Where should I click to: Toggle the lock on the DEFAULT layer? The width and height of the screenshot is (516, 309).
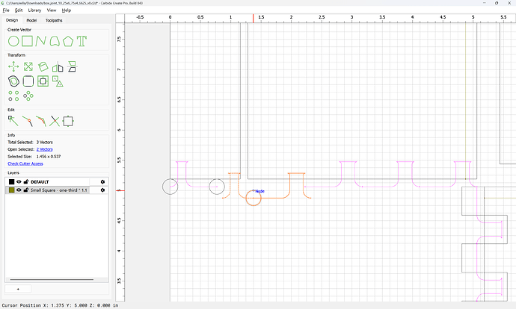(26, 181)
